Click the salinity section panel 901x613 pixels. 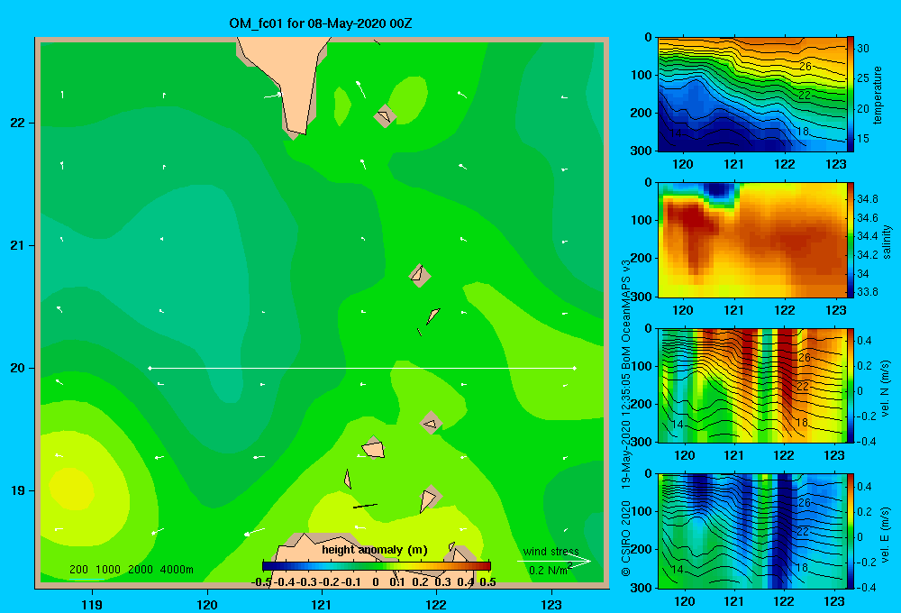[x=751, y=240]
